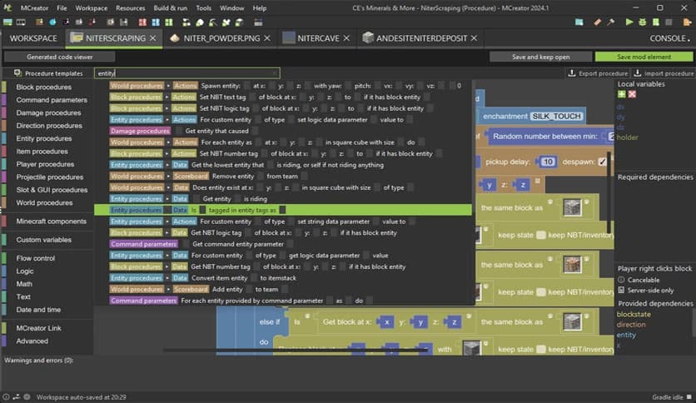Uncheck the despawn checkbox in block
Image resolution: width=696 pixels, height=403 pixels.
click(603, 162)
